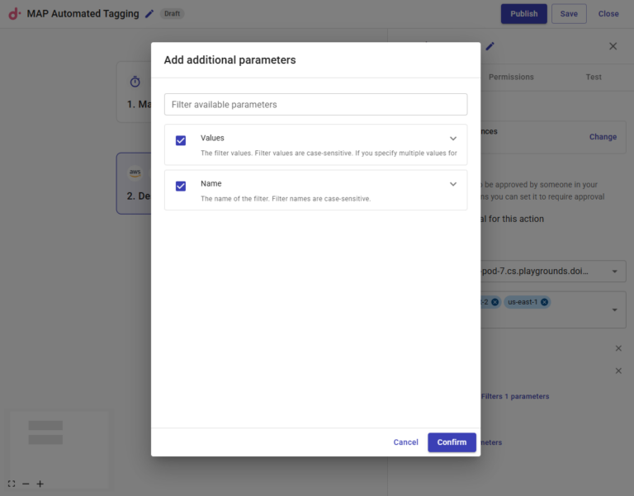Close the right side panel with X

pyautogui.click(x=613, y=46)
